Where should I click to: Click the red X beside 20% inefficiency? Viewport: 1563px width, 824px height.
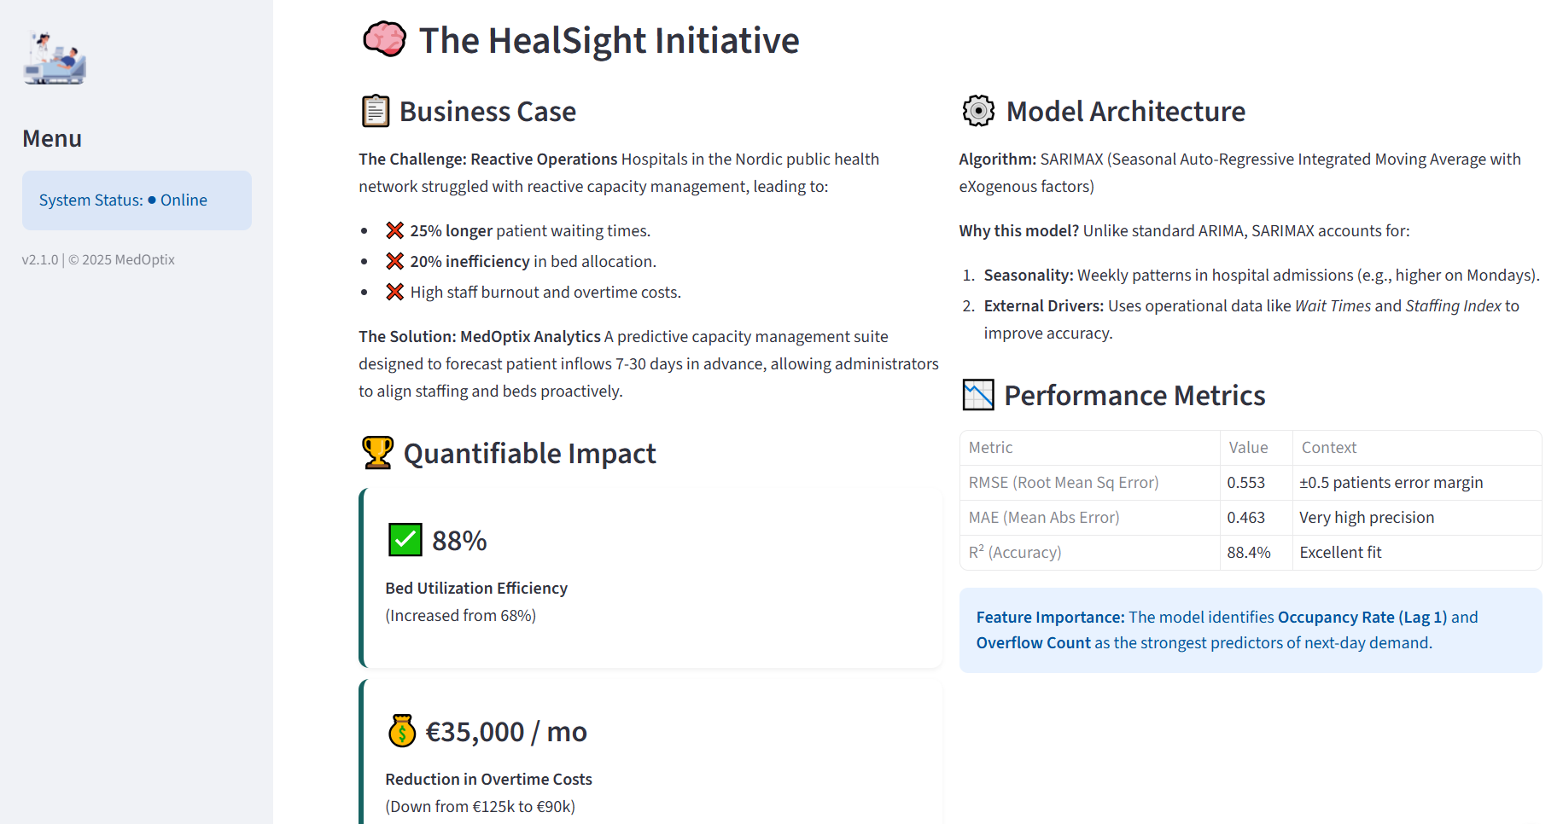click(x=394, y=261)
